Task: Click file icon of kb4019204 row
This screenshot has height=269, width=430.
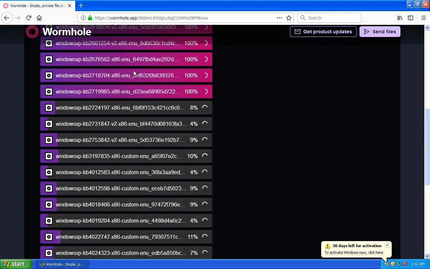Action: click(x=49, y=221)
